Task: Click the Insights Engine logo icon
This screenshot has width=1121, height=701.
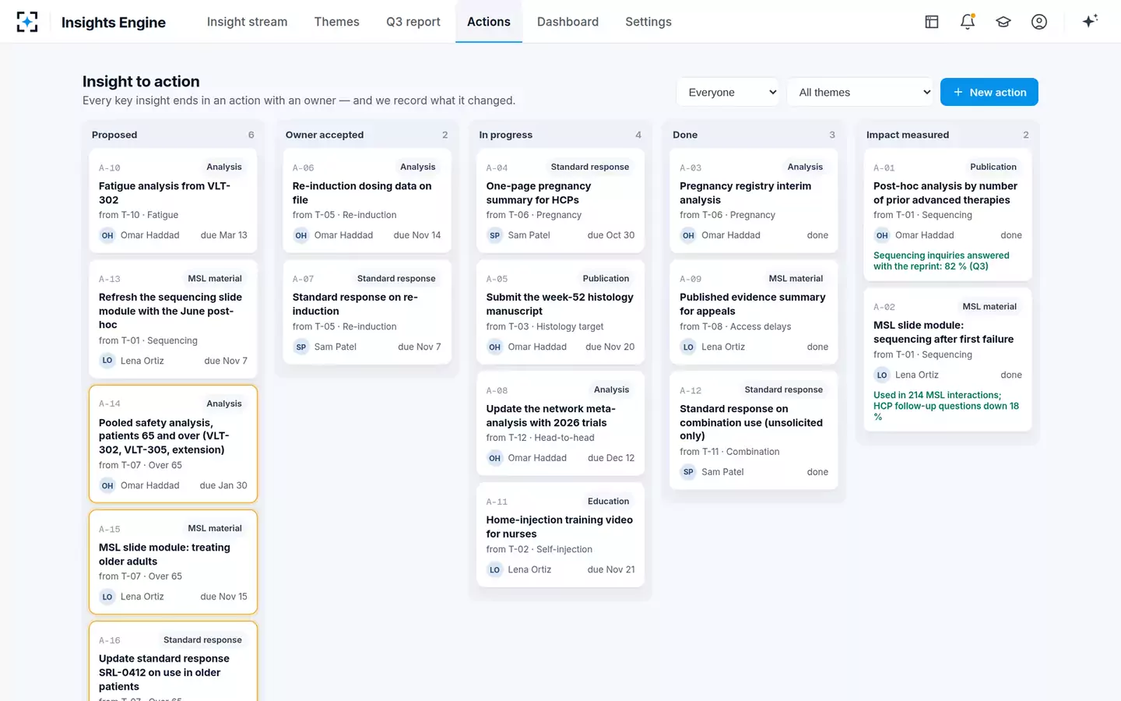Action: point(27,22)
